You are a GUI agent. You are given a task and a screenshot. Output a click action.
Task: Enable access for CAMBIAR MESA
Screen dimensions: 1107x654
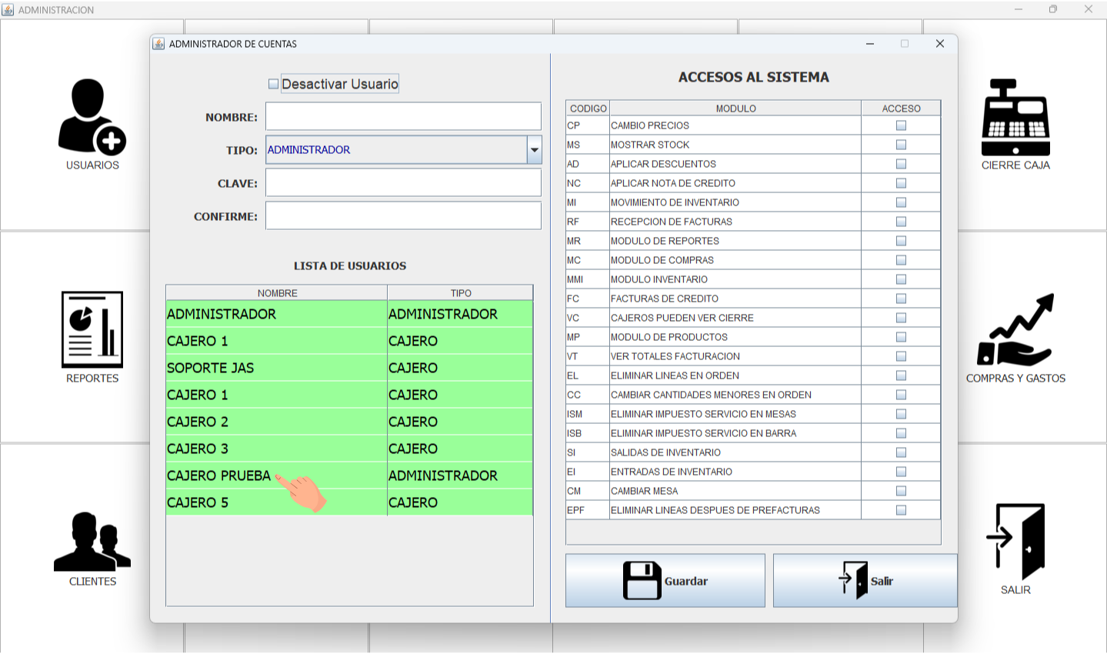901,491
